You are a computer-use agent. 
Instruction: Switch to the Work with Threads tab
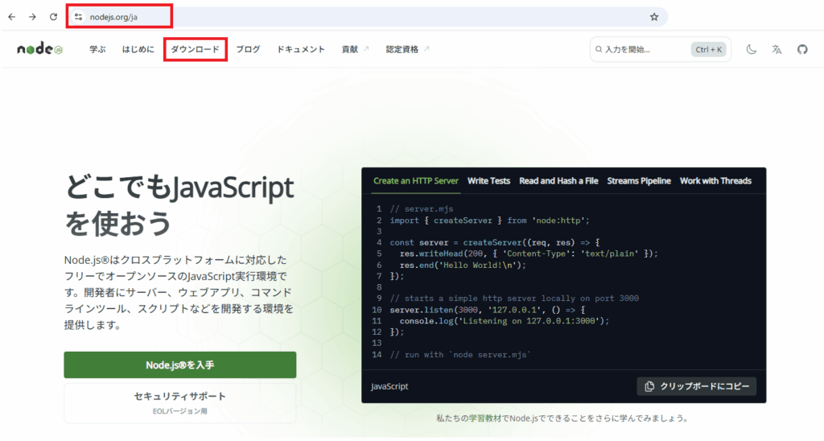pyautogui.click(x=715, y=181)
